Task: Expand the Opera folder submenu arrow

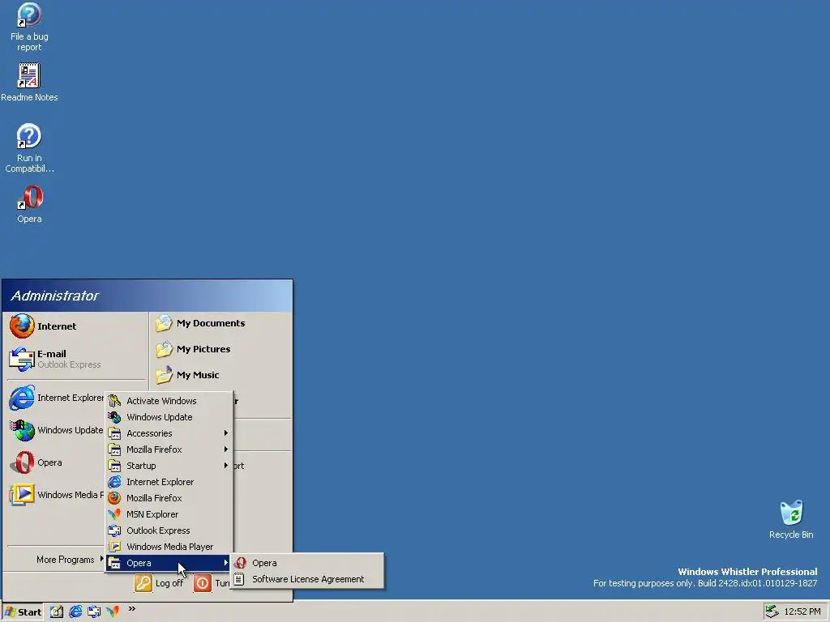Action: pos(226,563)
